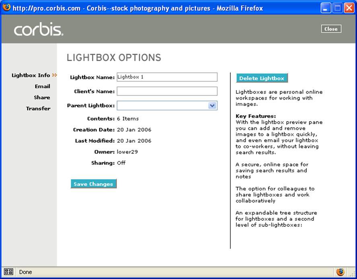Click the round icon at the status bar's right

pyautogui.click(x=340, y=272)
